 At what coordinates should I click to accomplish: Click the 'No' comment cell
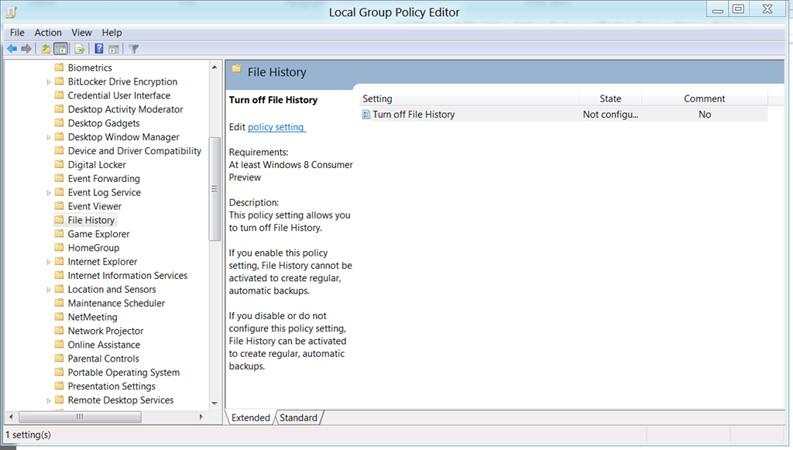point(705,115)
